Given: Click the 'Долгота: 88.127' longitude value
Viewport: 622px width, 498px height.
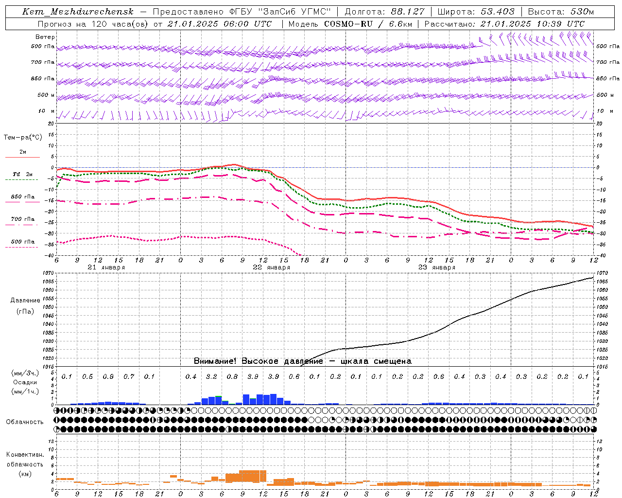Looking at the screenshot, I should click(x=384, y=12).
